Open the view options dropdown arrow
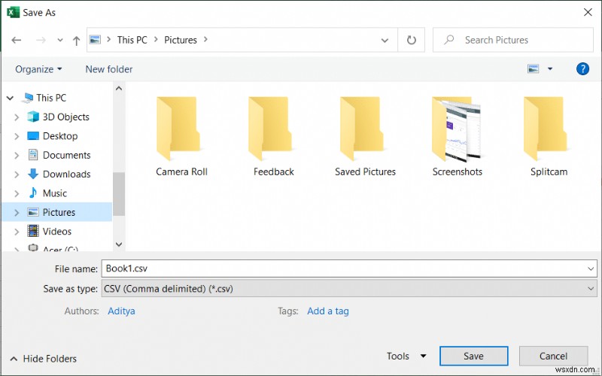602x376 pixels. coord(550,69)
